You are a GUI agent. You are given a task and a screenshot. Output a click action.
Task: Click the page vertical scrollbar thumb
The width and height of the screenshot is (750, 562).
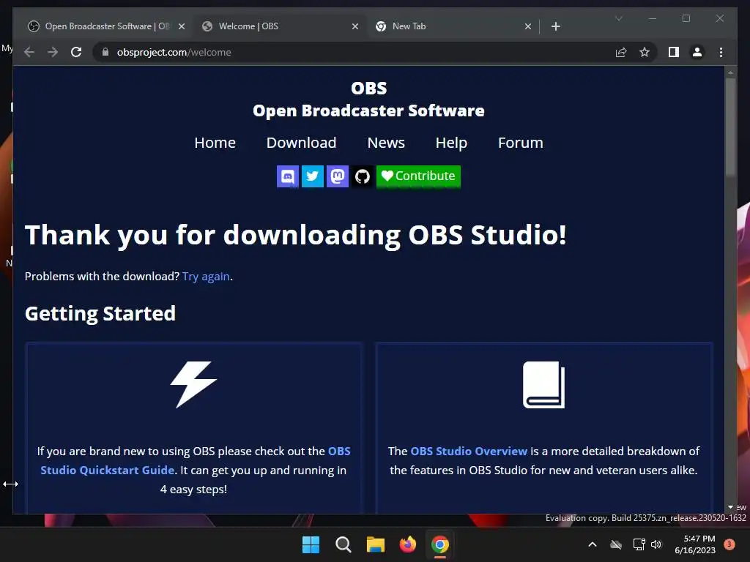[730, 127]
